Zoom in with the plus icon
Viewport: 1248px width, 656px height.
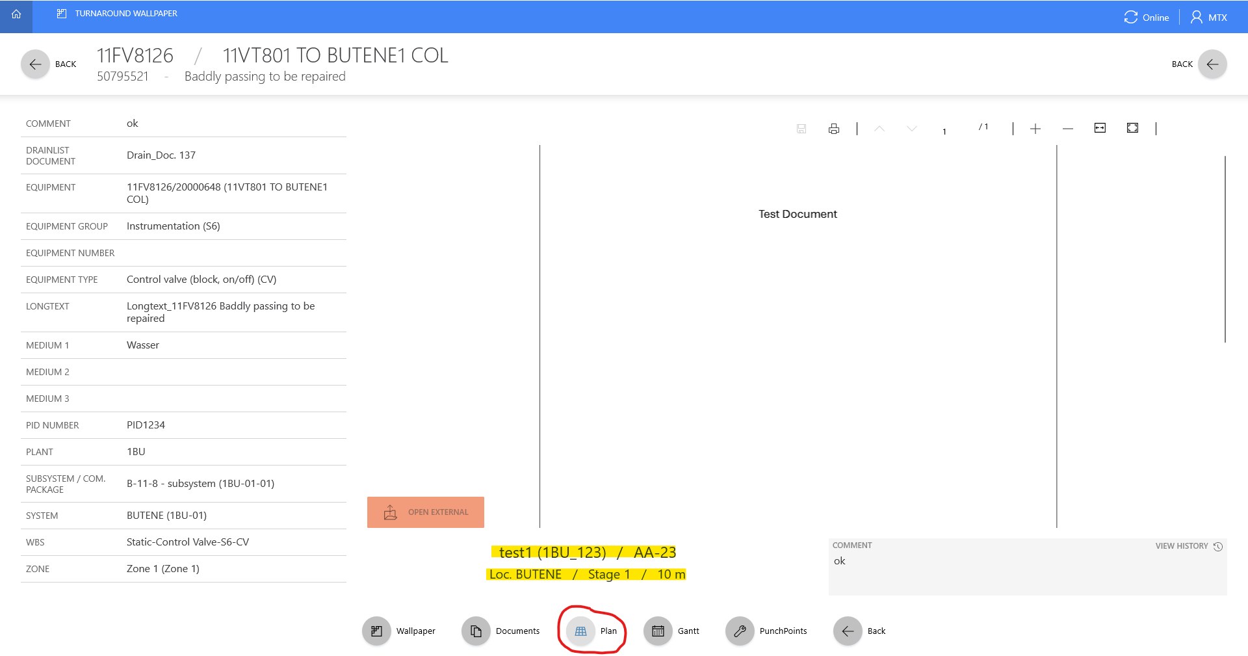pyautogui.click(x=1035, y=129)
